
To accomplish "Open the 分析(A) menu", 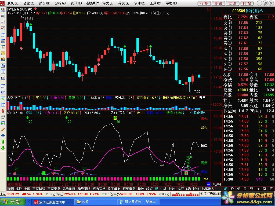I will point(60,3).
